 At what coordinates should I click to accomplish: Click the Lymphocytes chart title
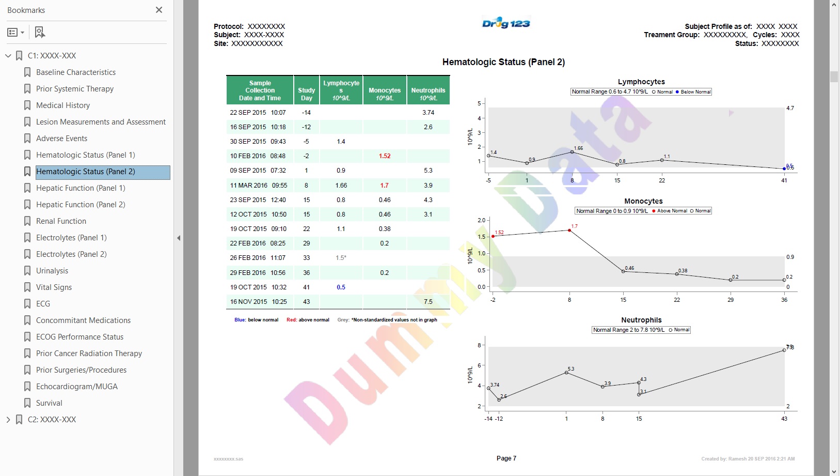[641, 82]
